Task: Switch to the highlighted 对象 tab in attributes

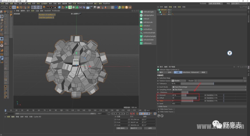Action: [178, 72]
